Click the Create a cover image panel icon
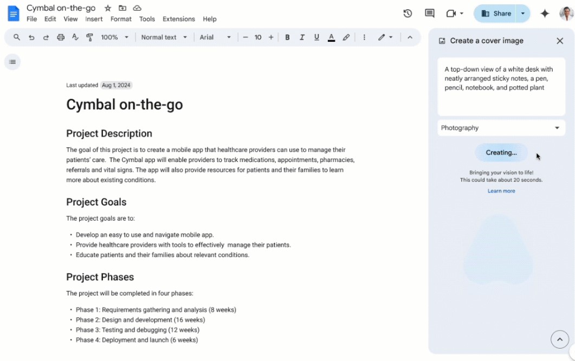Viewport: 575px width, 361px height. point(442,41)
